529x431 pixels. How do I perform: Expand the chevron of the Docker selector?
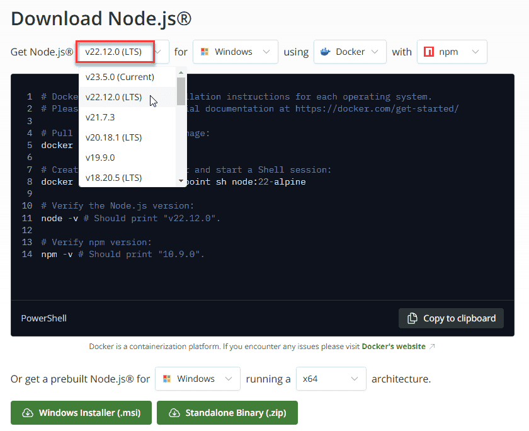coord(375,52)
